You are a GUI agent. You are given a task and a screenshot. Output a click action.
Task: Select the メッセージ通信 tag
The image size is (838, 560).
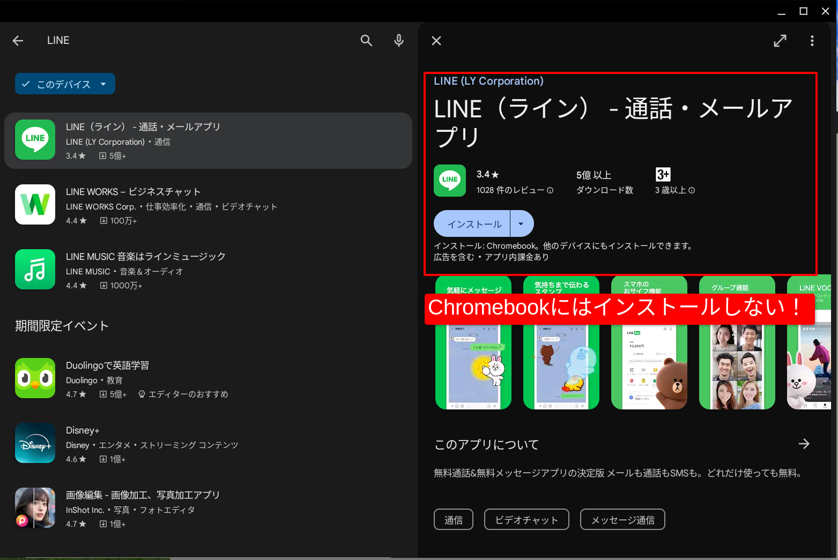622,519
